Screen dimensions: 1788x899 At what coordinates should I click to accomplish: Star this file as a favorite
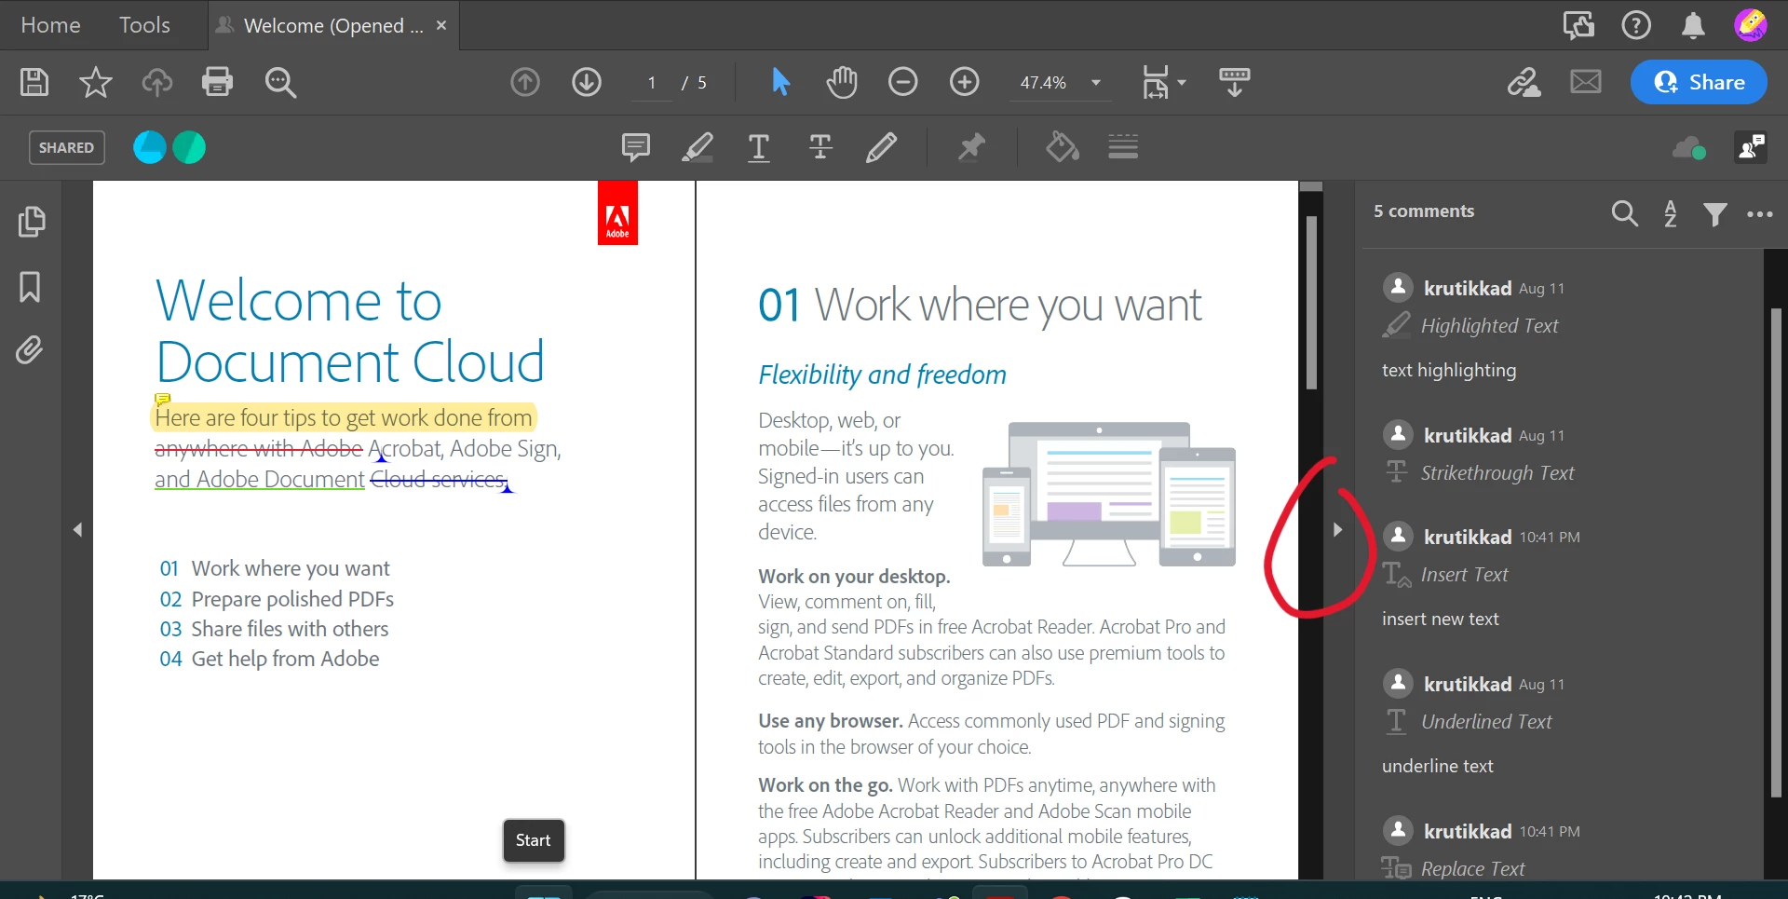(x=95, y=82)
